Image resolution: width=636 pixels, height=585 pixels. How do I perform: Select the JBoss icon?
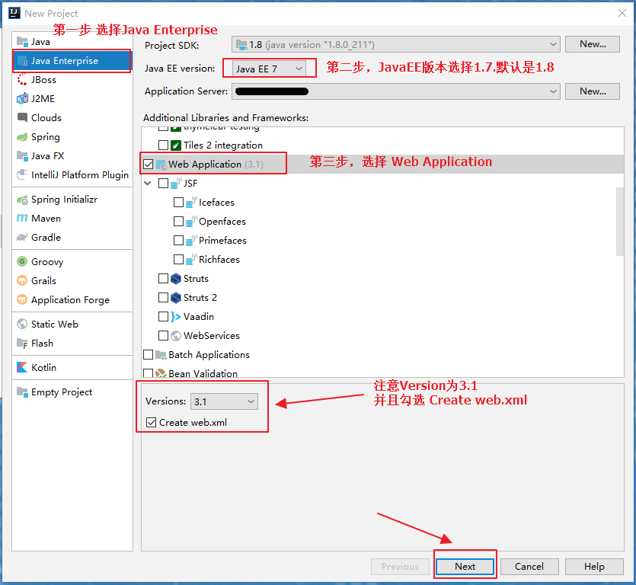(x=22, y=80)
